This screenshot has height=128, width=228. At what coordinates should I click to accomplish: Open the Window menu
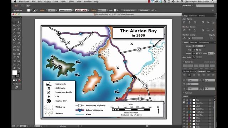(88, 1)
